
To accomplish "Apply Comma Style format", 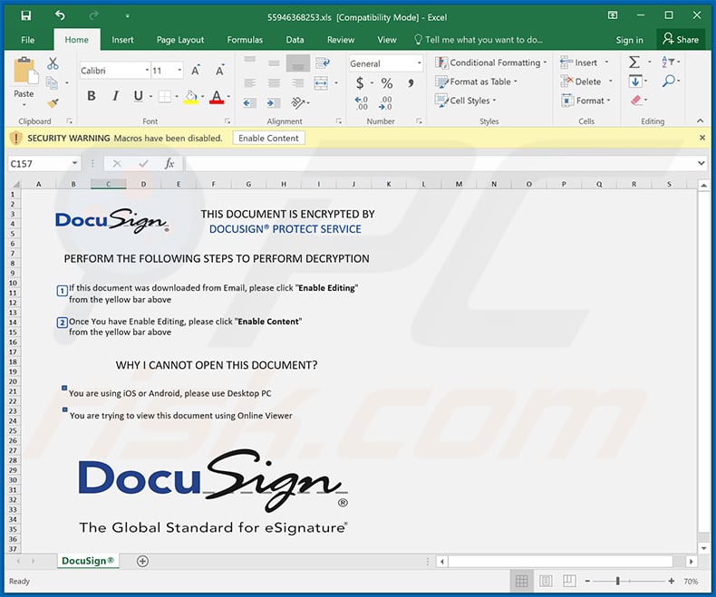I will (x=411, y=83).
